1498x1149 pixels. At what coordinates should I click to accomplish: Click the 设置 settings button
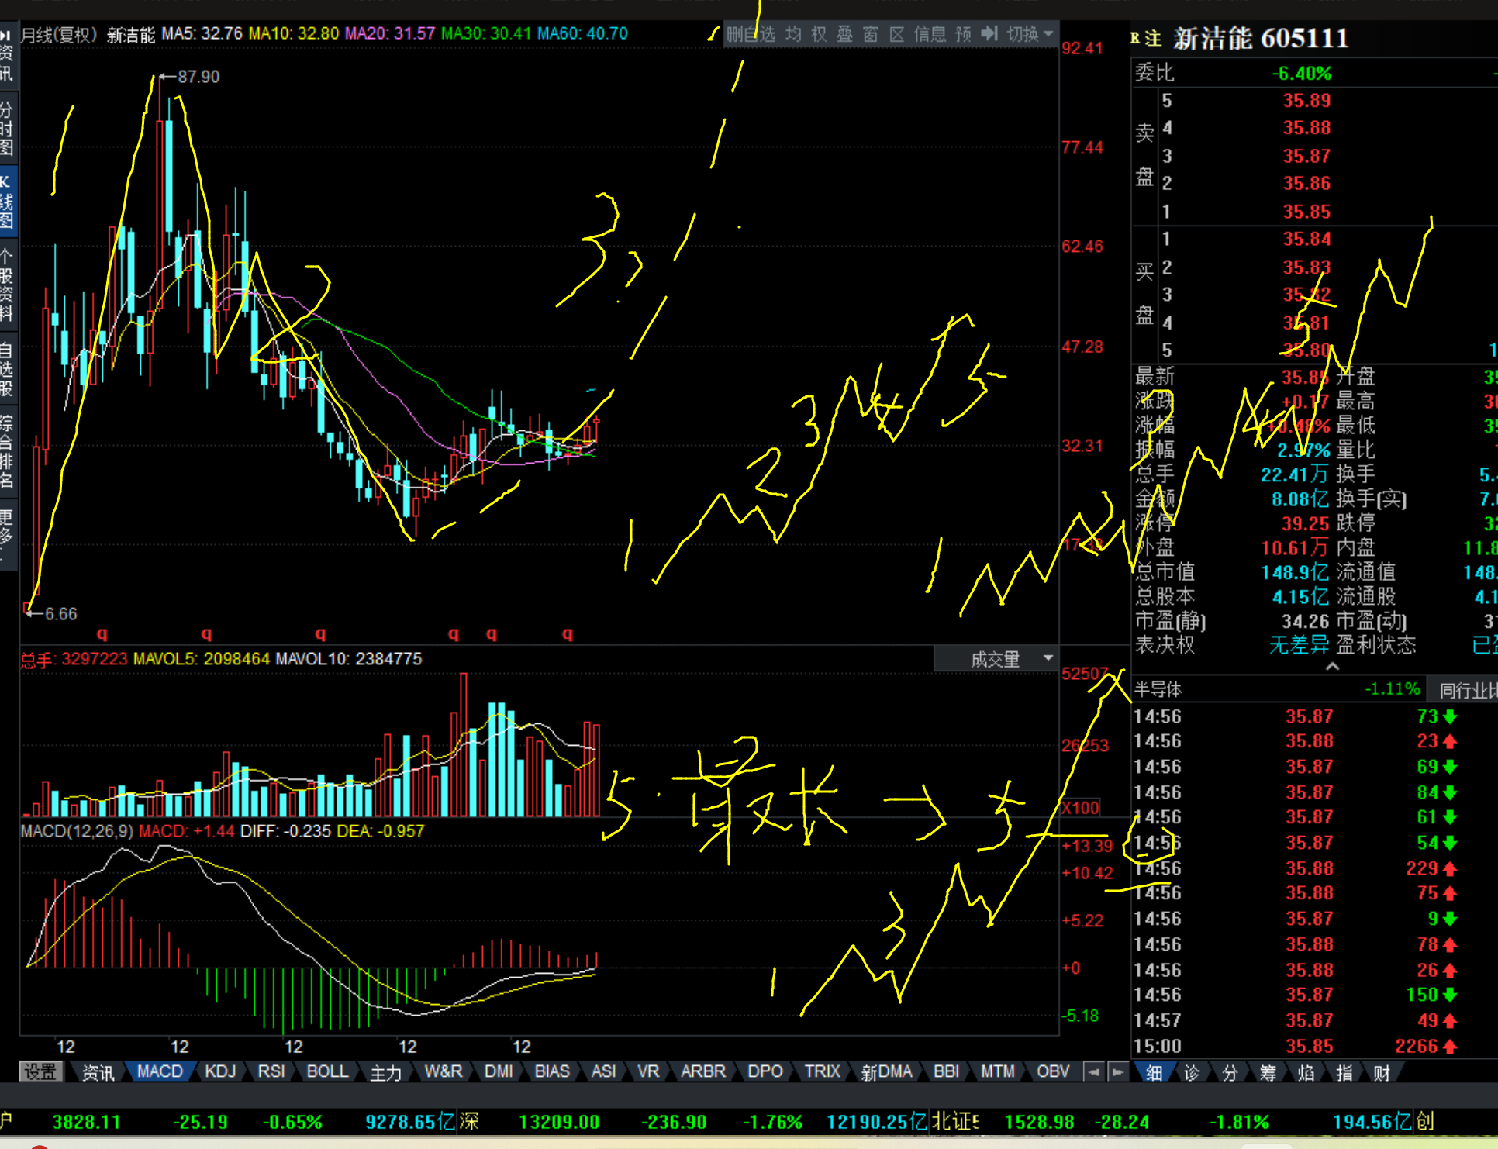[x=40, y=1071]
